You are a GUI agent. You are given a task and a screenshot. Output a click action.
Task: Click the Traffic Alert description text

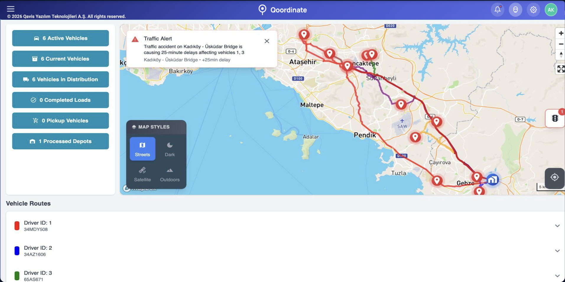point(194,50)
